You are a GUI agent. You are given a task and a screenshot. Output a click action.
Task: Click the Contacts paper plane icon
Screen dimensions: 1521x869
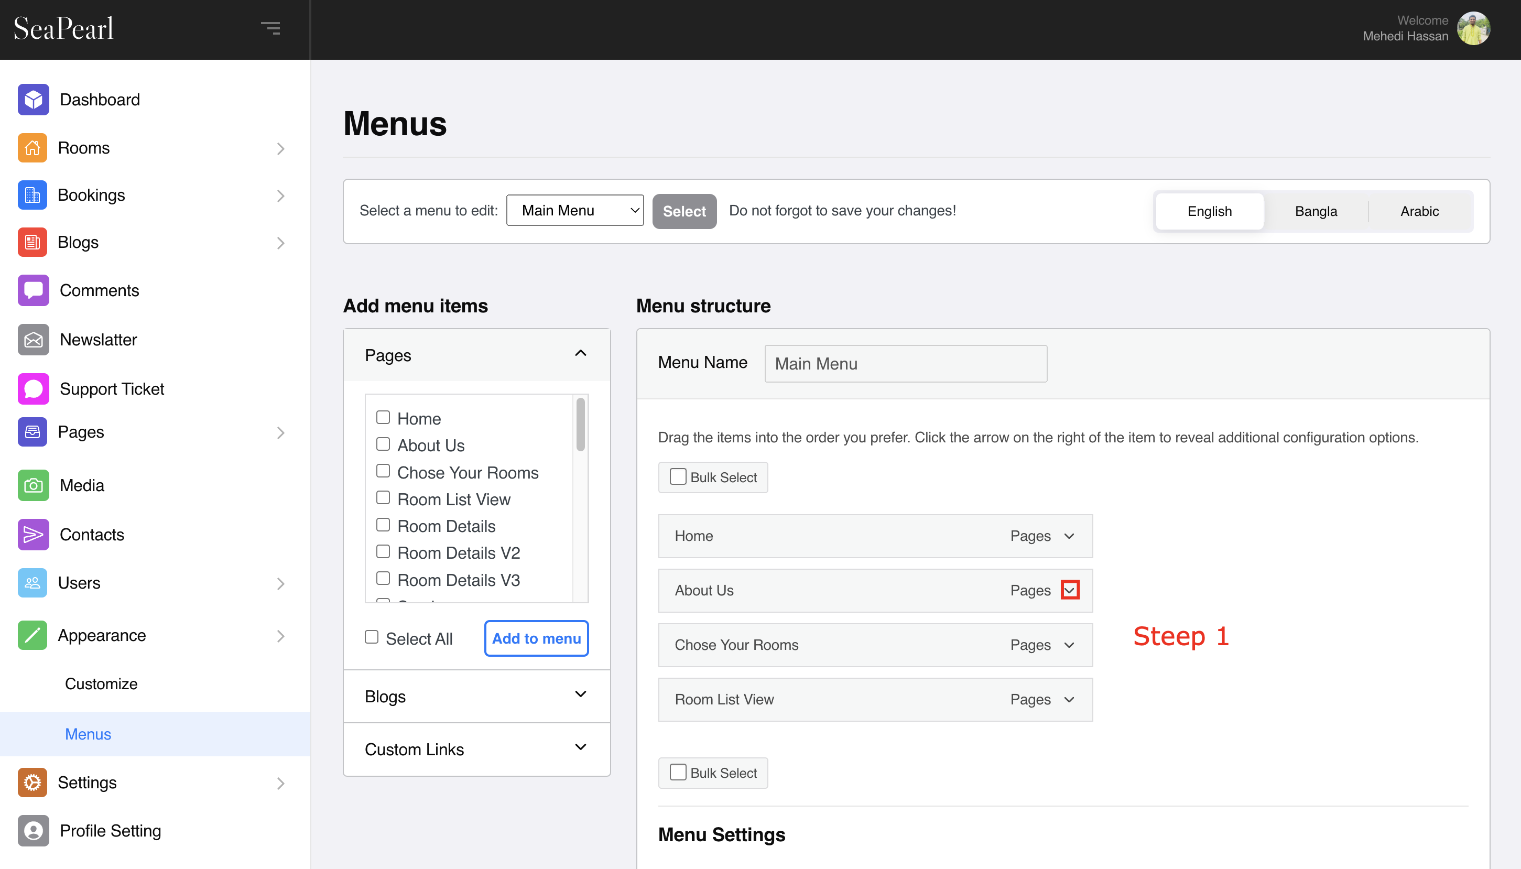pyautogui.click(x=34, y=535)
